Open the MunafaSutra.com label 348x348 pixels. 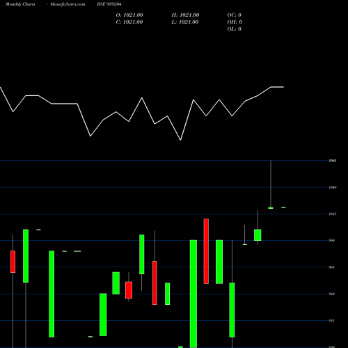(68, 4)
